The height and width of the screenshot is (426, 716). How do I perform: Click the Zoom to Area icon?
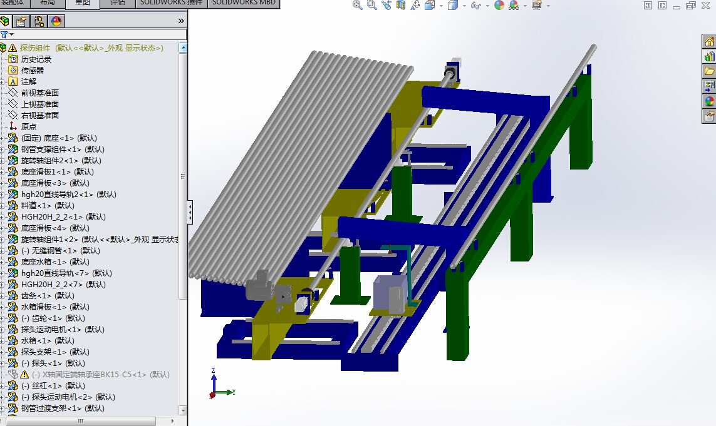[372, 5]
